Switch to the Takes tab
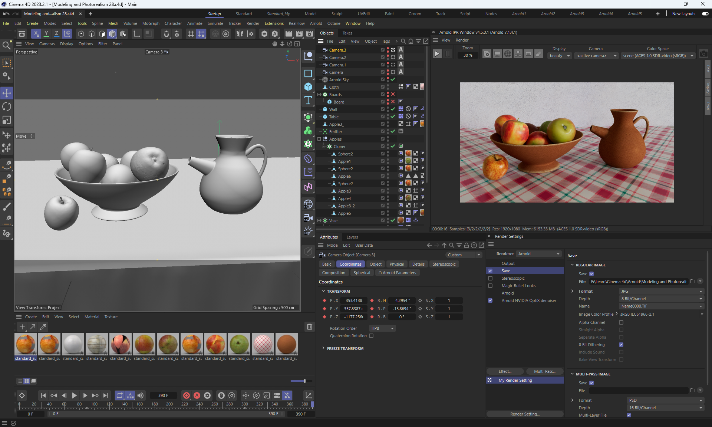712x427 pixels. 347,33
